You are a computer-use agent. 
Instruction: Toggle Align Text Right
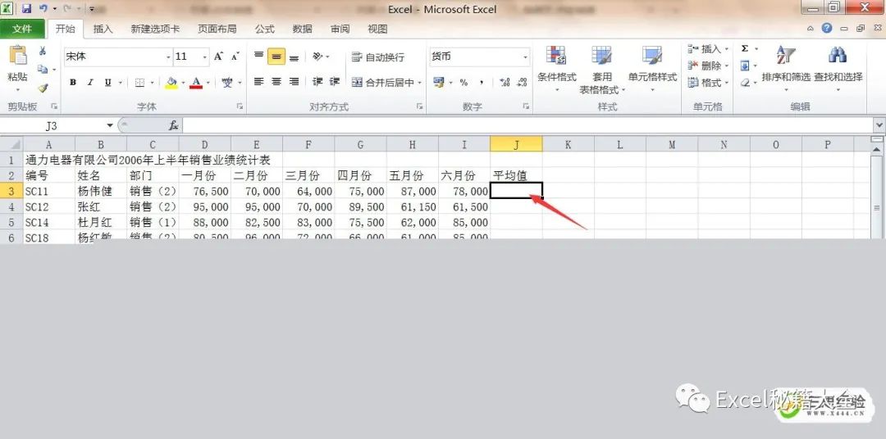coord(294,82)
